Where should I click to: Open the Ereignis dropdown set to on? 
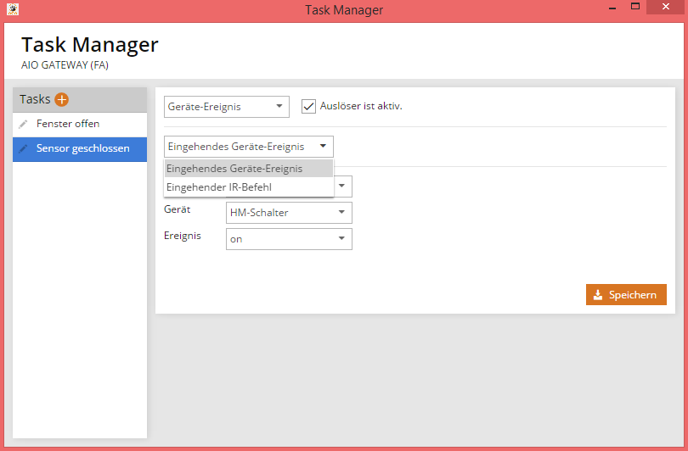(289, 239)
